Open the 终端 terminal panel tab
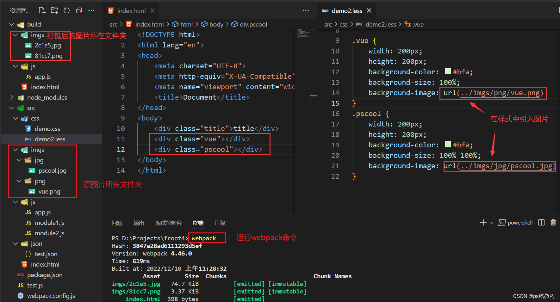560x302 pixels. 198,223
